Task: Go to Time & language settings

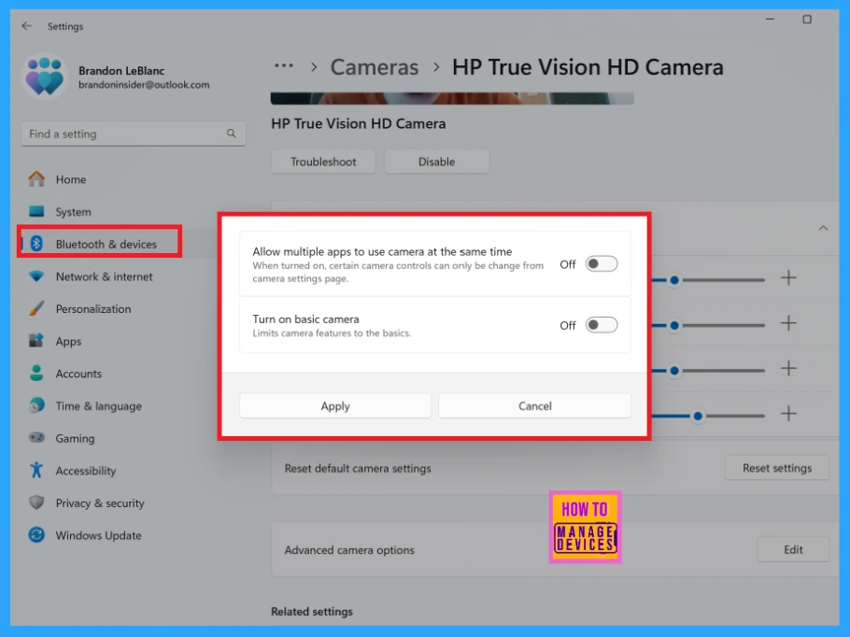Action: (100, 406)
